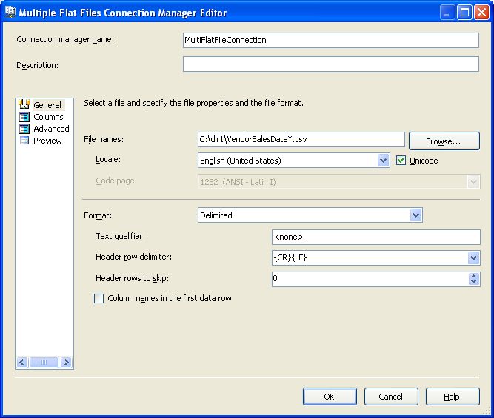Toggle the Unicode checkbox
Screen dimensions: 494x418
[x=401, y=160]
